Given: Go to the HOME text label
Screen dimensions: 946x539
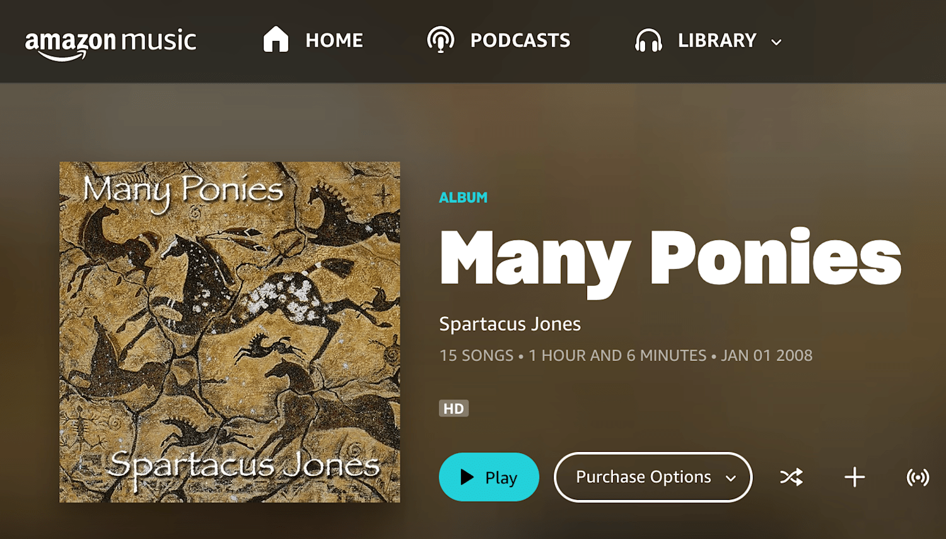Looking at the screenshot, I should tap(334, 40).
